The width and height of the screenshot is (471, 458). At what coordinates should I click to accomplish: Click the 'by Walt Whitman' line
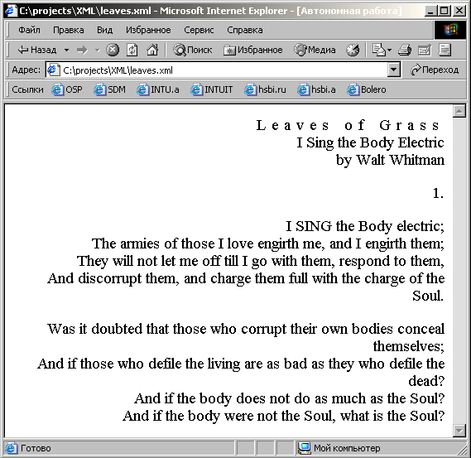click(390, 160)
